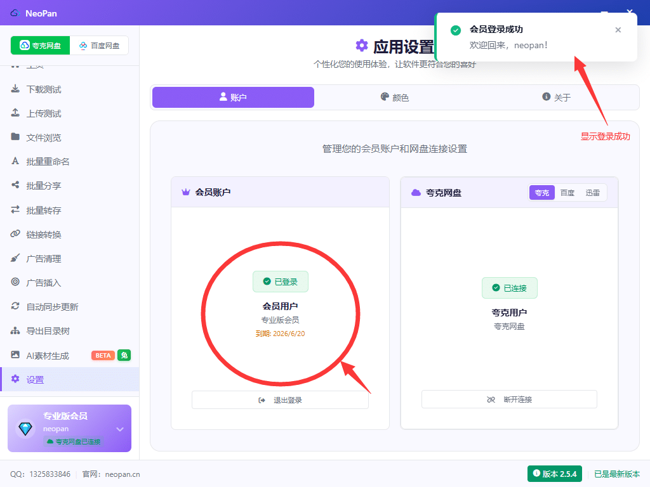Switch to 百度网盘 at sidebar top
Image resolution: width=650 pixels, height=487 pixels.
[99, 46]
